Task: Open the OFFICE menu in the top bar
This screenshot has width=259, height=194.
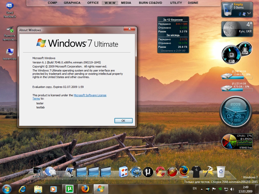Action: 93,3
